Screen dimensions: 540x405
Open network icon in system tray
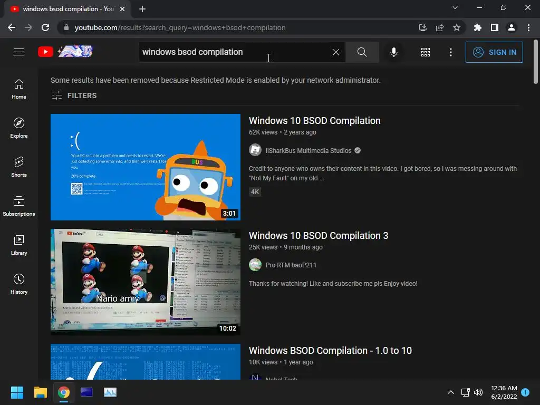click(x=465, y=392)
